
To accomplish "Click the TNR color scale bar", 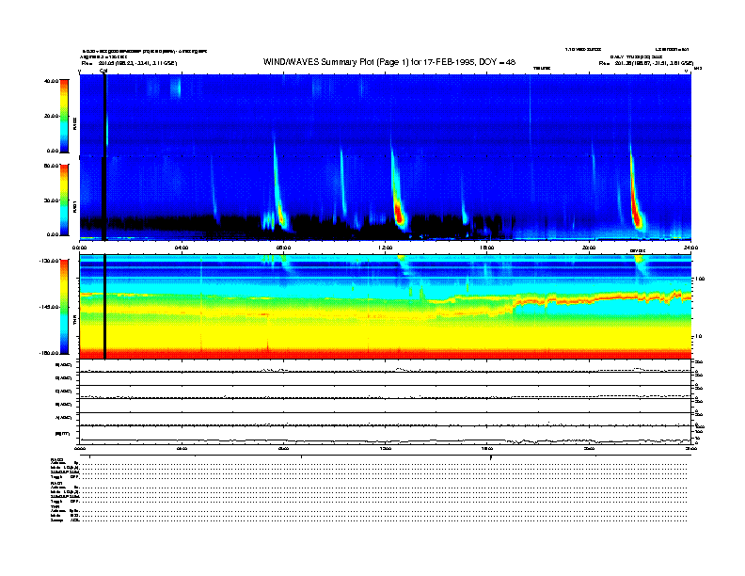I will 64,307.
